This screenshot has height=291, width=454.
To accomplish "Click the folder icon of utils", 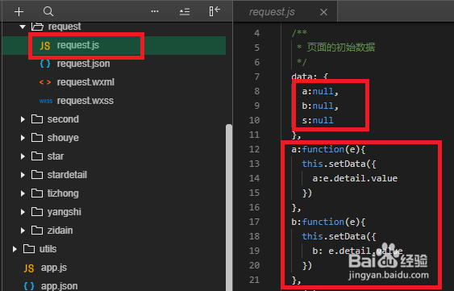I will (x=29, y=249).
